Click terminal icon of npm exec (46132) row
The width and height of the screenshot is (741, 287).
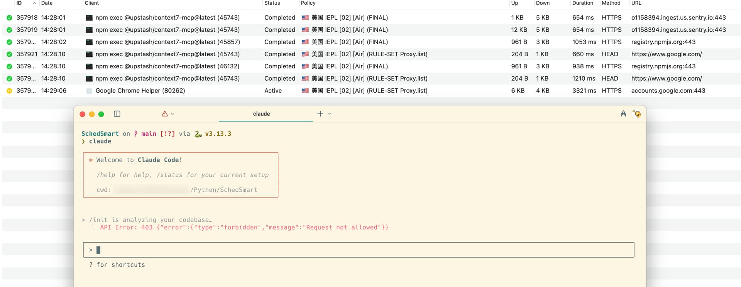pos(89,66)
